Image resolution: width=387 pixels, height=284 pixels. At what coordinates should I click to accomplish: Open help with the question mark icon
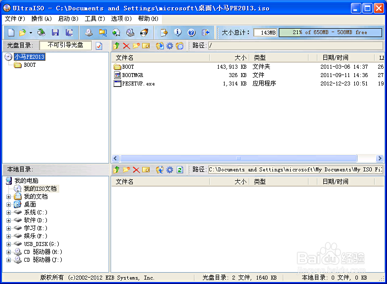192,33
